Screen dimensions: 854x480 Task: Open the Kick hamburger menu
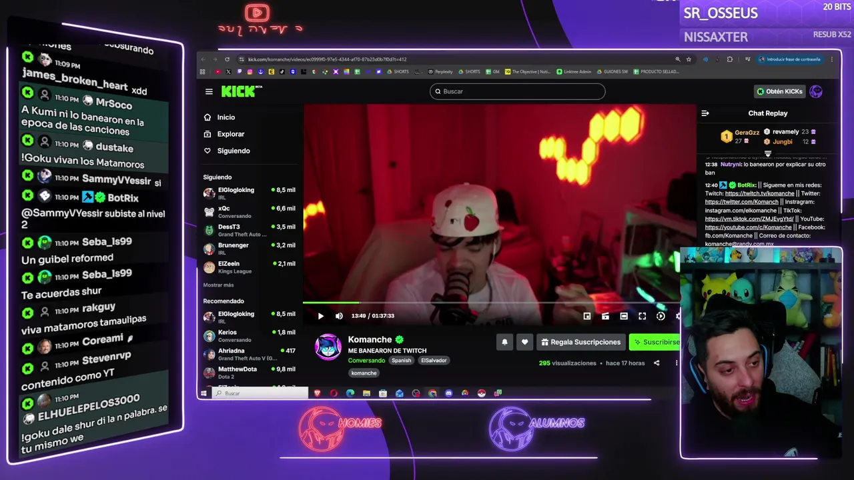point(209,91)
